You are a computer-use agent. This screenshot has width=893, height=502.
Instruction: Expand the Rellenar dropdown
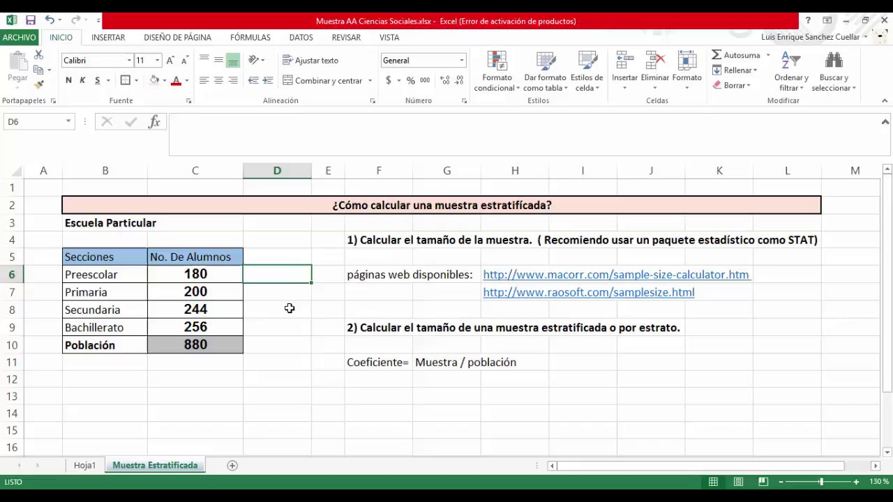(755, 70)
